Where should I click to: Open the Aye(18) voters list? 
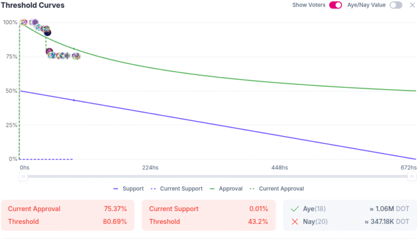pos(314,208)
